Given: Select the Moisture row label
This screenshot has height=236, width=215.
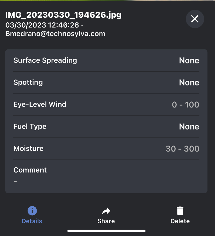Looking at the screenshot, I should coord(29,149).
